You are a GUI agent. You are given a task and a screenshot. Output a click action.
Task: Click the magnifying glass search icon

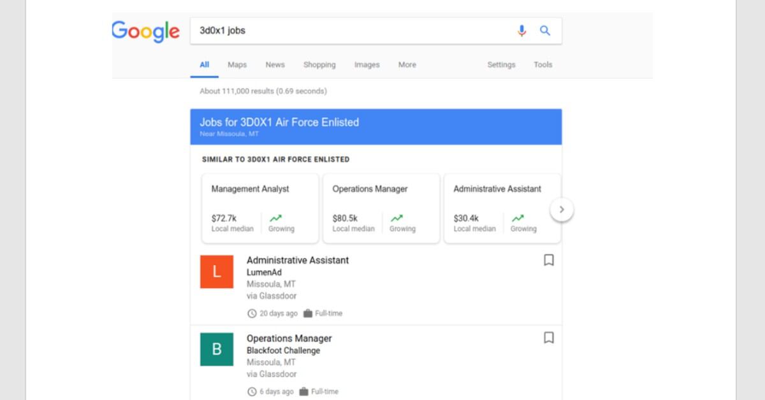click(x=545, y=31)
